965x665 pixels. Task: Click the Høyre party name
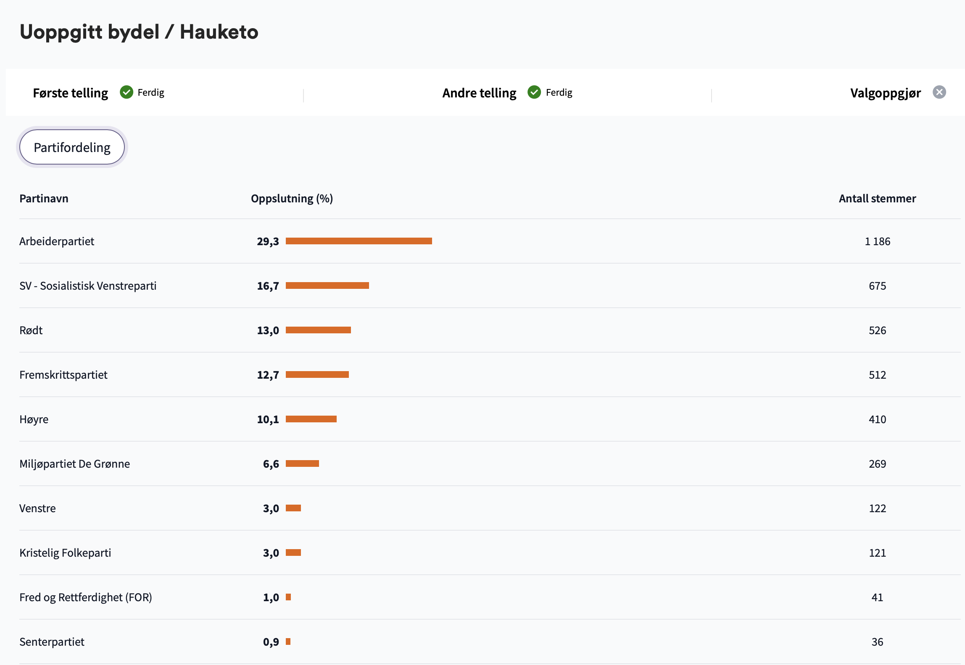(x=34, y=419)
